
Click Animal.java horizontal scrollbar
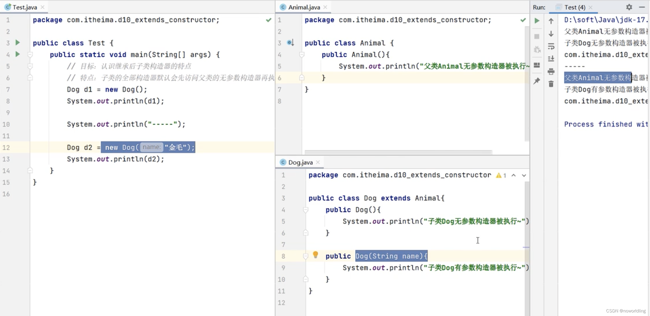point(398,152)
